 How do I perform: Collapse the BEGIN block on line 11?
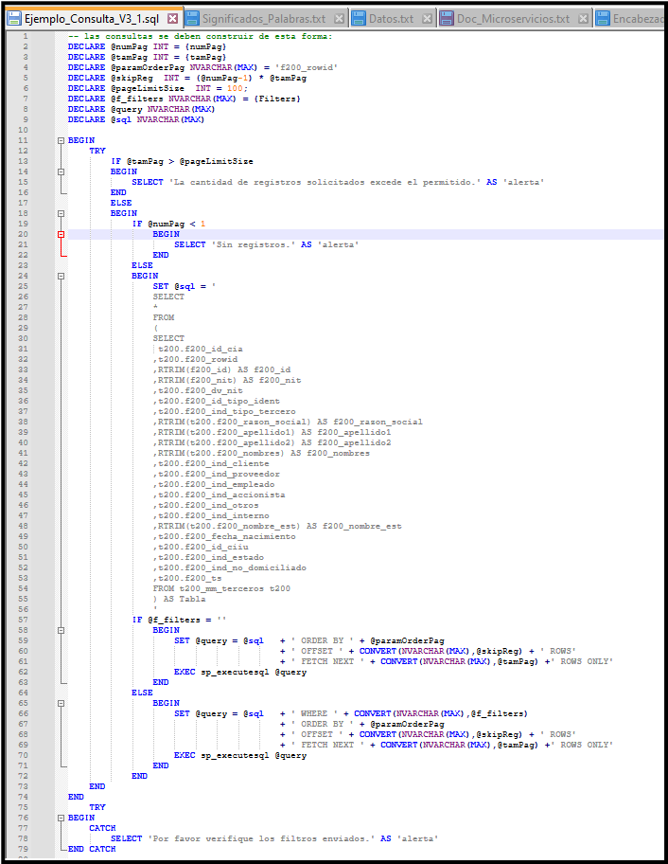tap(62, 140)
